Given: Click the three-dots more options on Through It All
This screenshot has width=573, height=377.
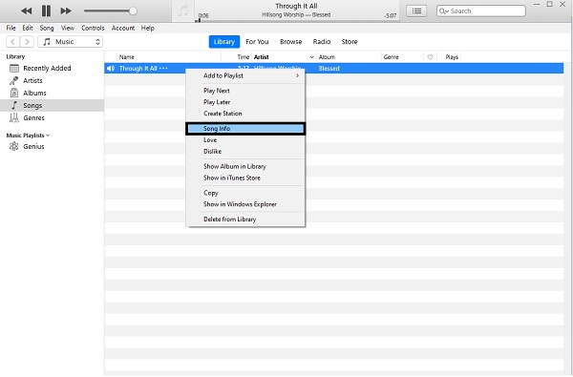Looking at the screenshot, I should (163, 69).
